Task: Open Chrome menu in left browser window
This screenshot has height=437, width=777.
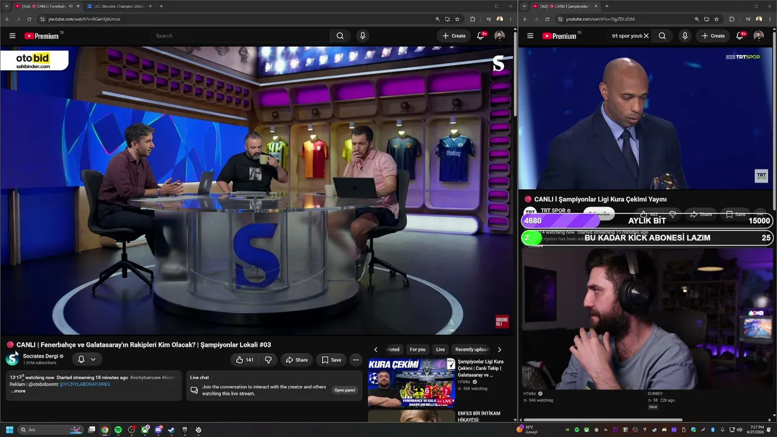Action: (x=511, y=19)
